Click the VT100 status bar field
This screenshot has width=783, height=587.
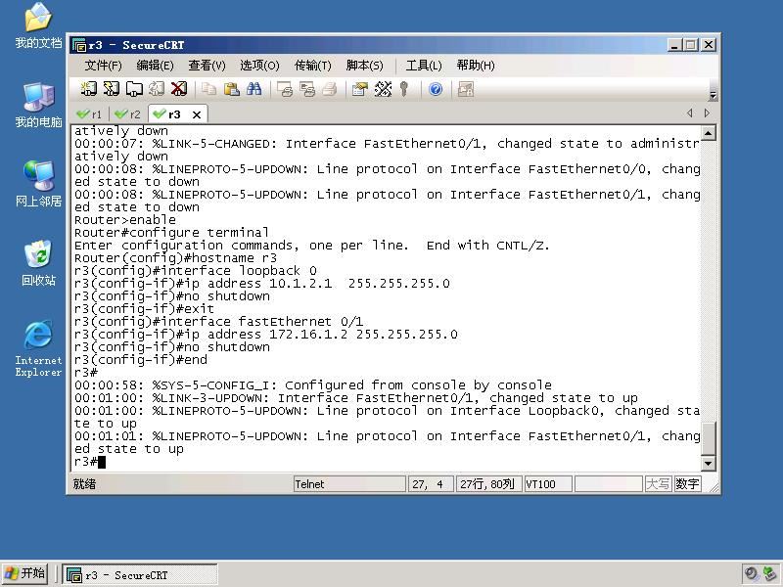pos(548,484)
